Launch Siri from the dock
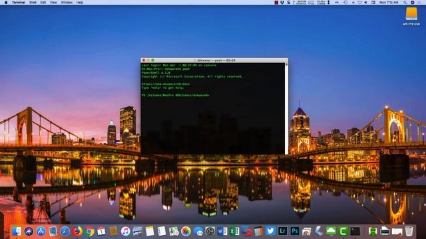426x239 pixels. click(29, 231)
